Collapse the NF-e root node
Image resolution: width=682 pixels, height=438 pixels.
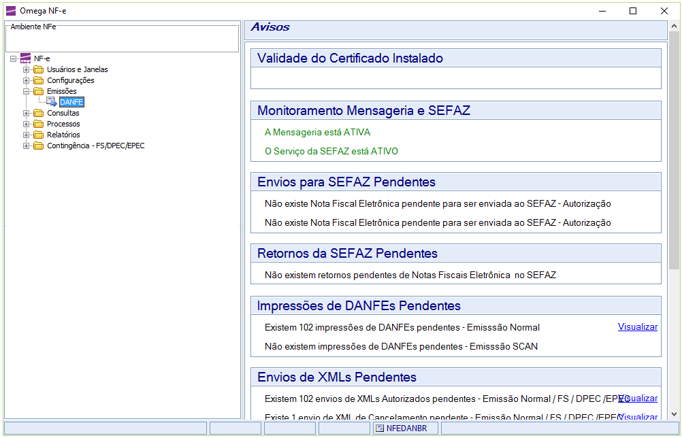click(x=14, y=58)
